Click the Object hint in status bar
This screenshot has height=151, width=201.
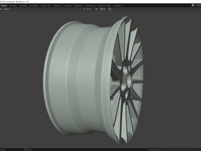coord(28,150)
